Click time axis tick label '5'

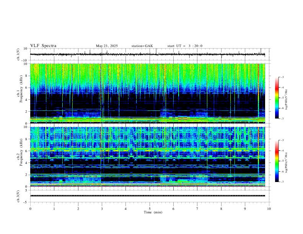point(150,209)
